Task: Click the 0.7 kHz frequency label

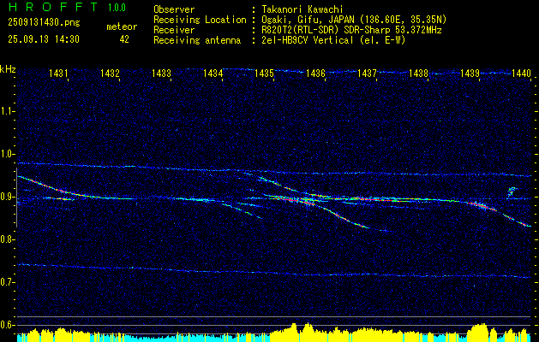Action: 7,282
